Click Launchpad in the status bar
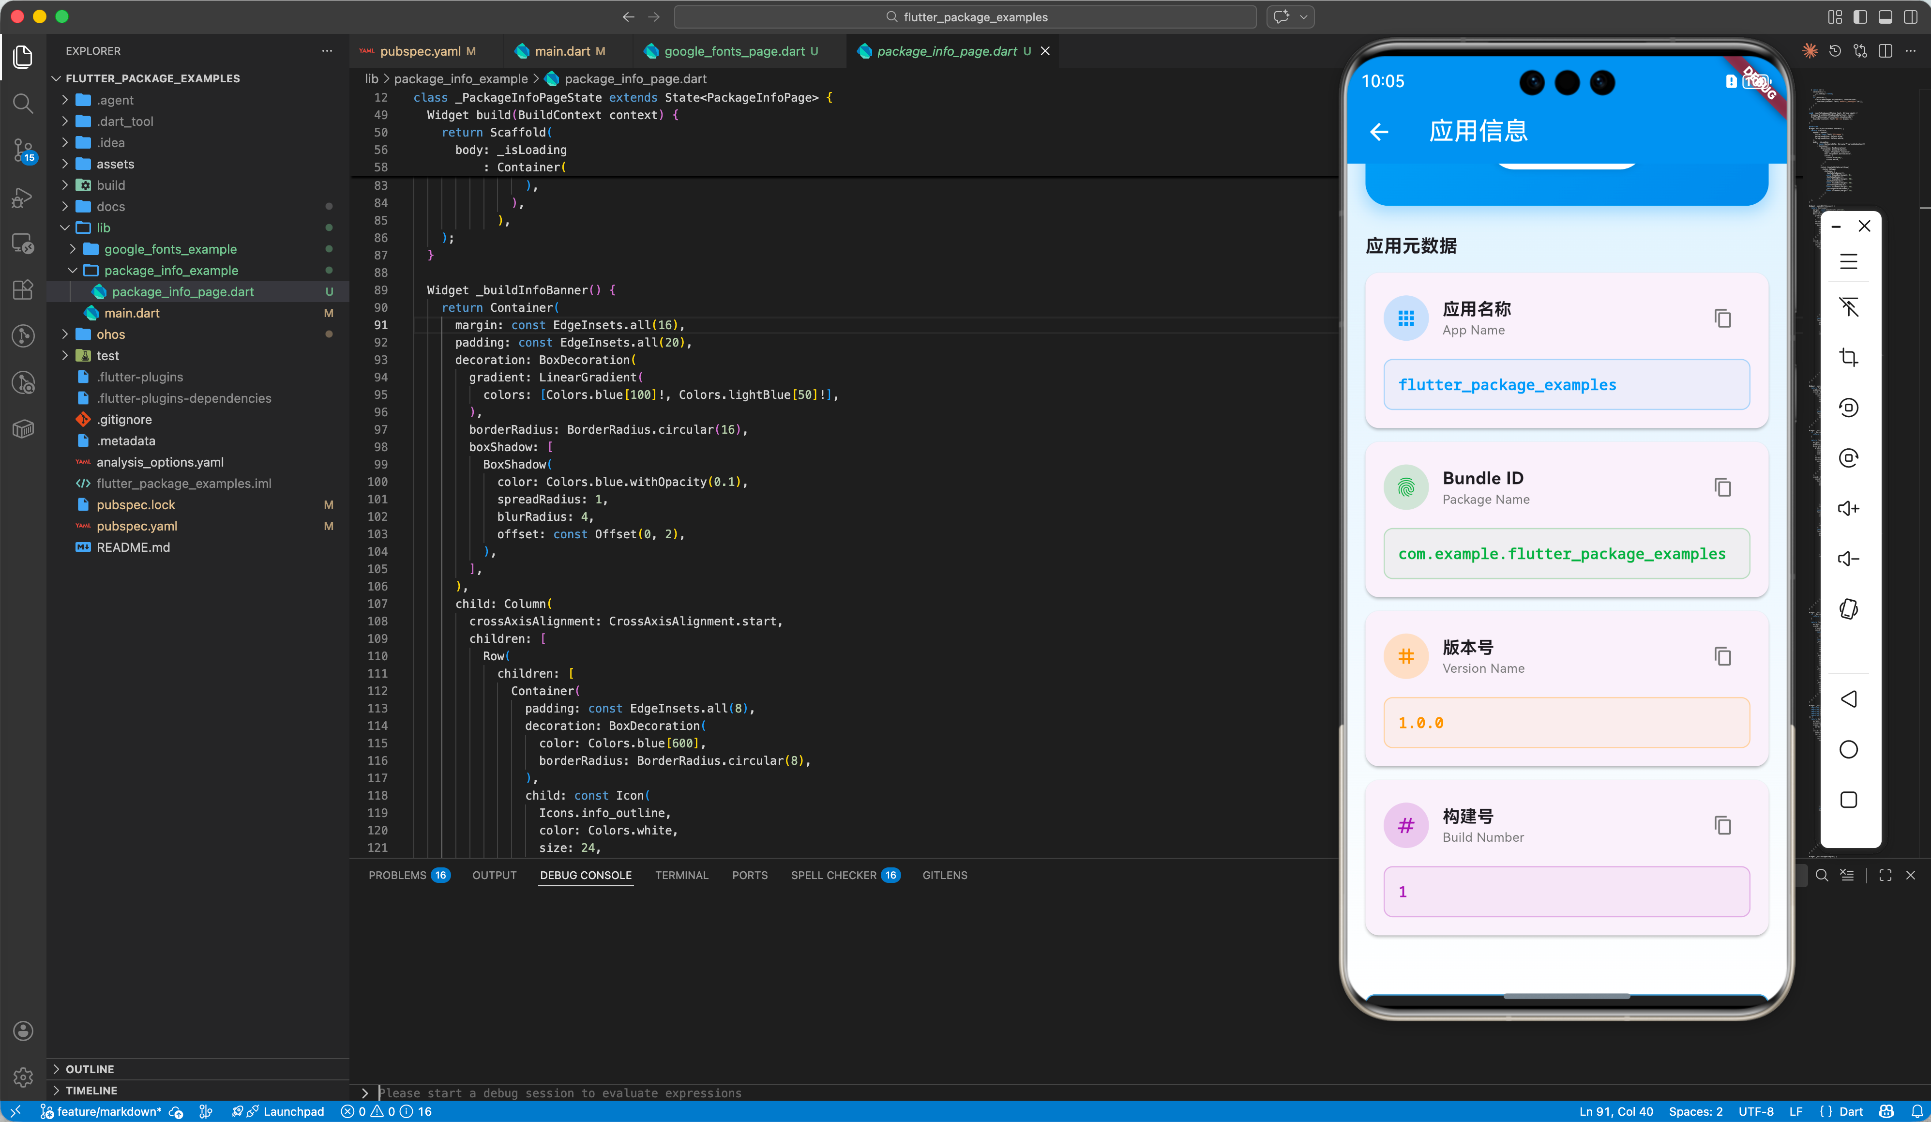Viewport: 1931px width, 1122px height. (x=293, y=1111)
